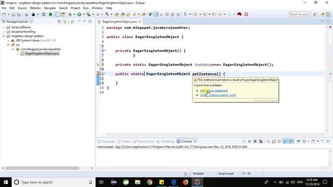Open the File menu
Viewport: 333px width, 187px height.
click(4, 8)
